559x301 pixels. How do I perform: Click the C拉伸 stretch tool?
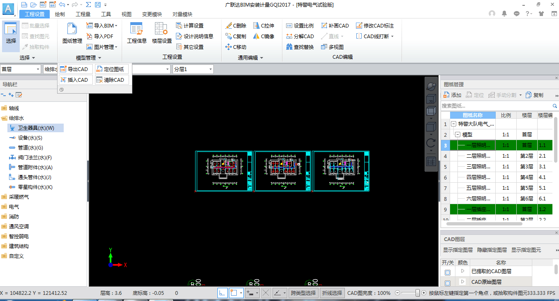pyautogui.click(x=263, y=25)
